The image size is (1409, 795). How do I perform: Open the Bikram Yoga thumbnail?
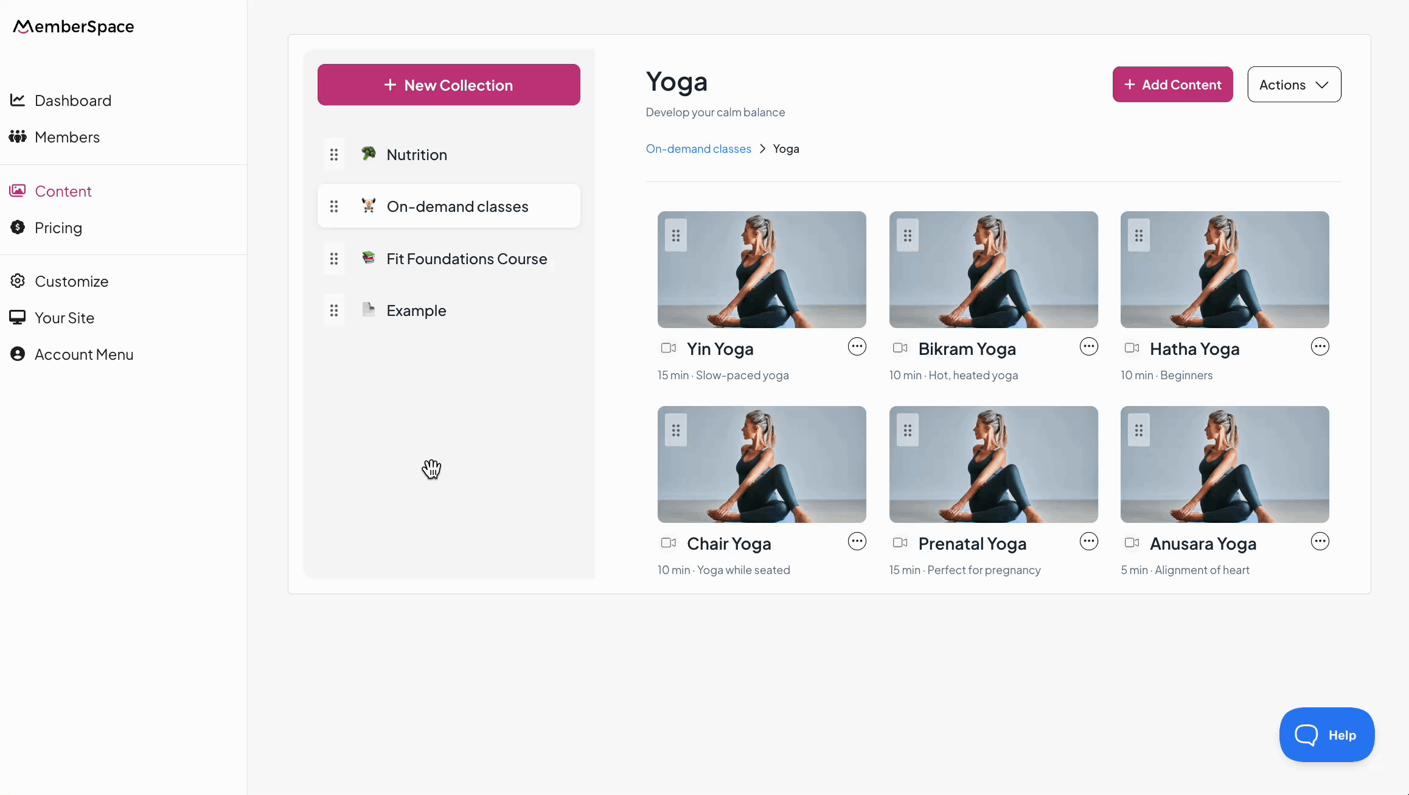click(993, 270)
